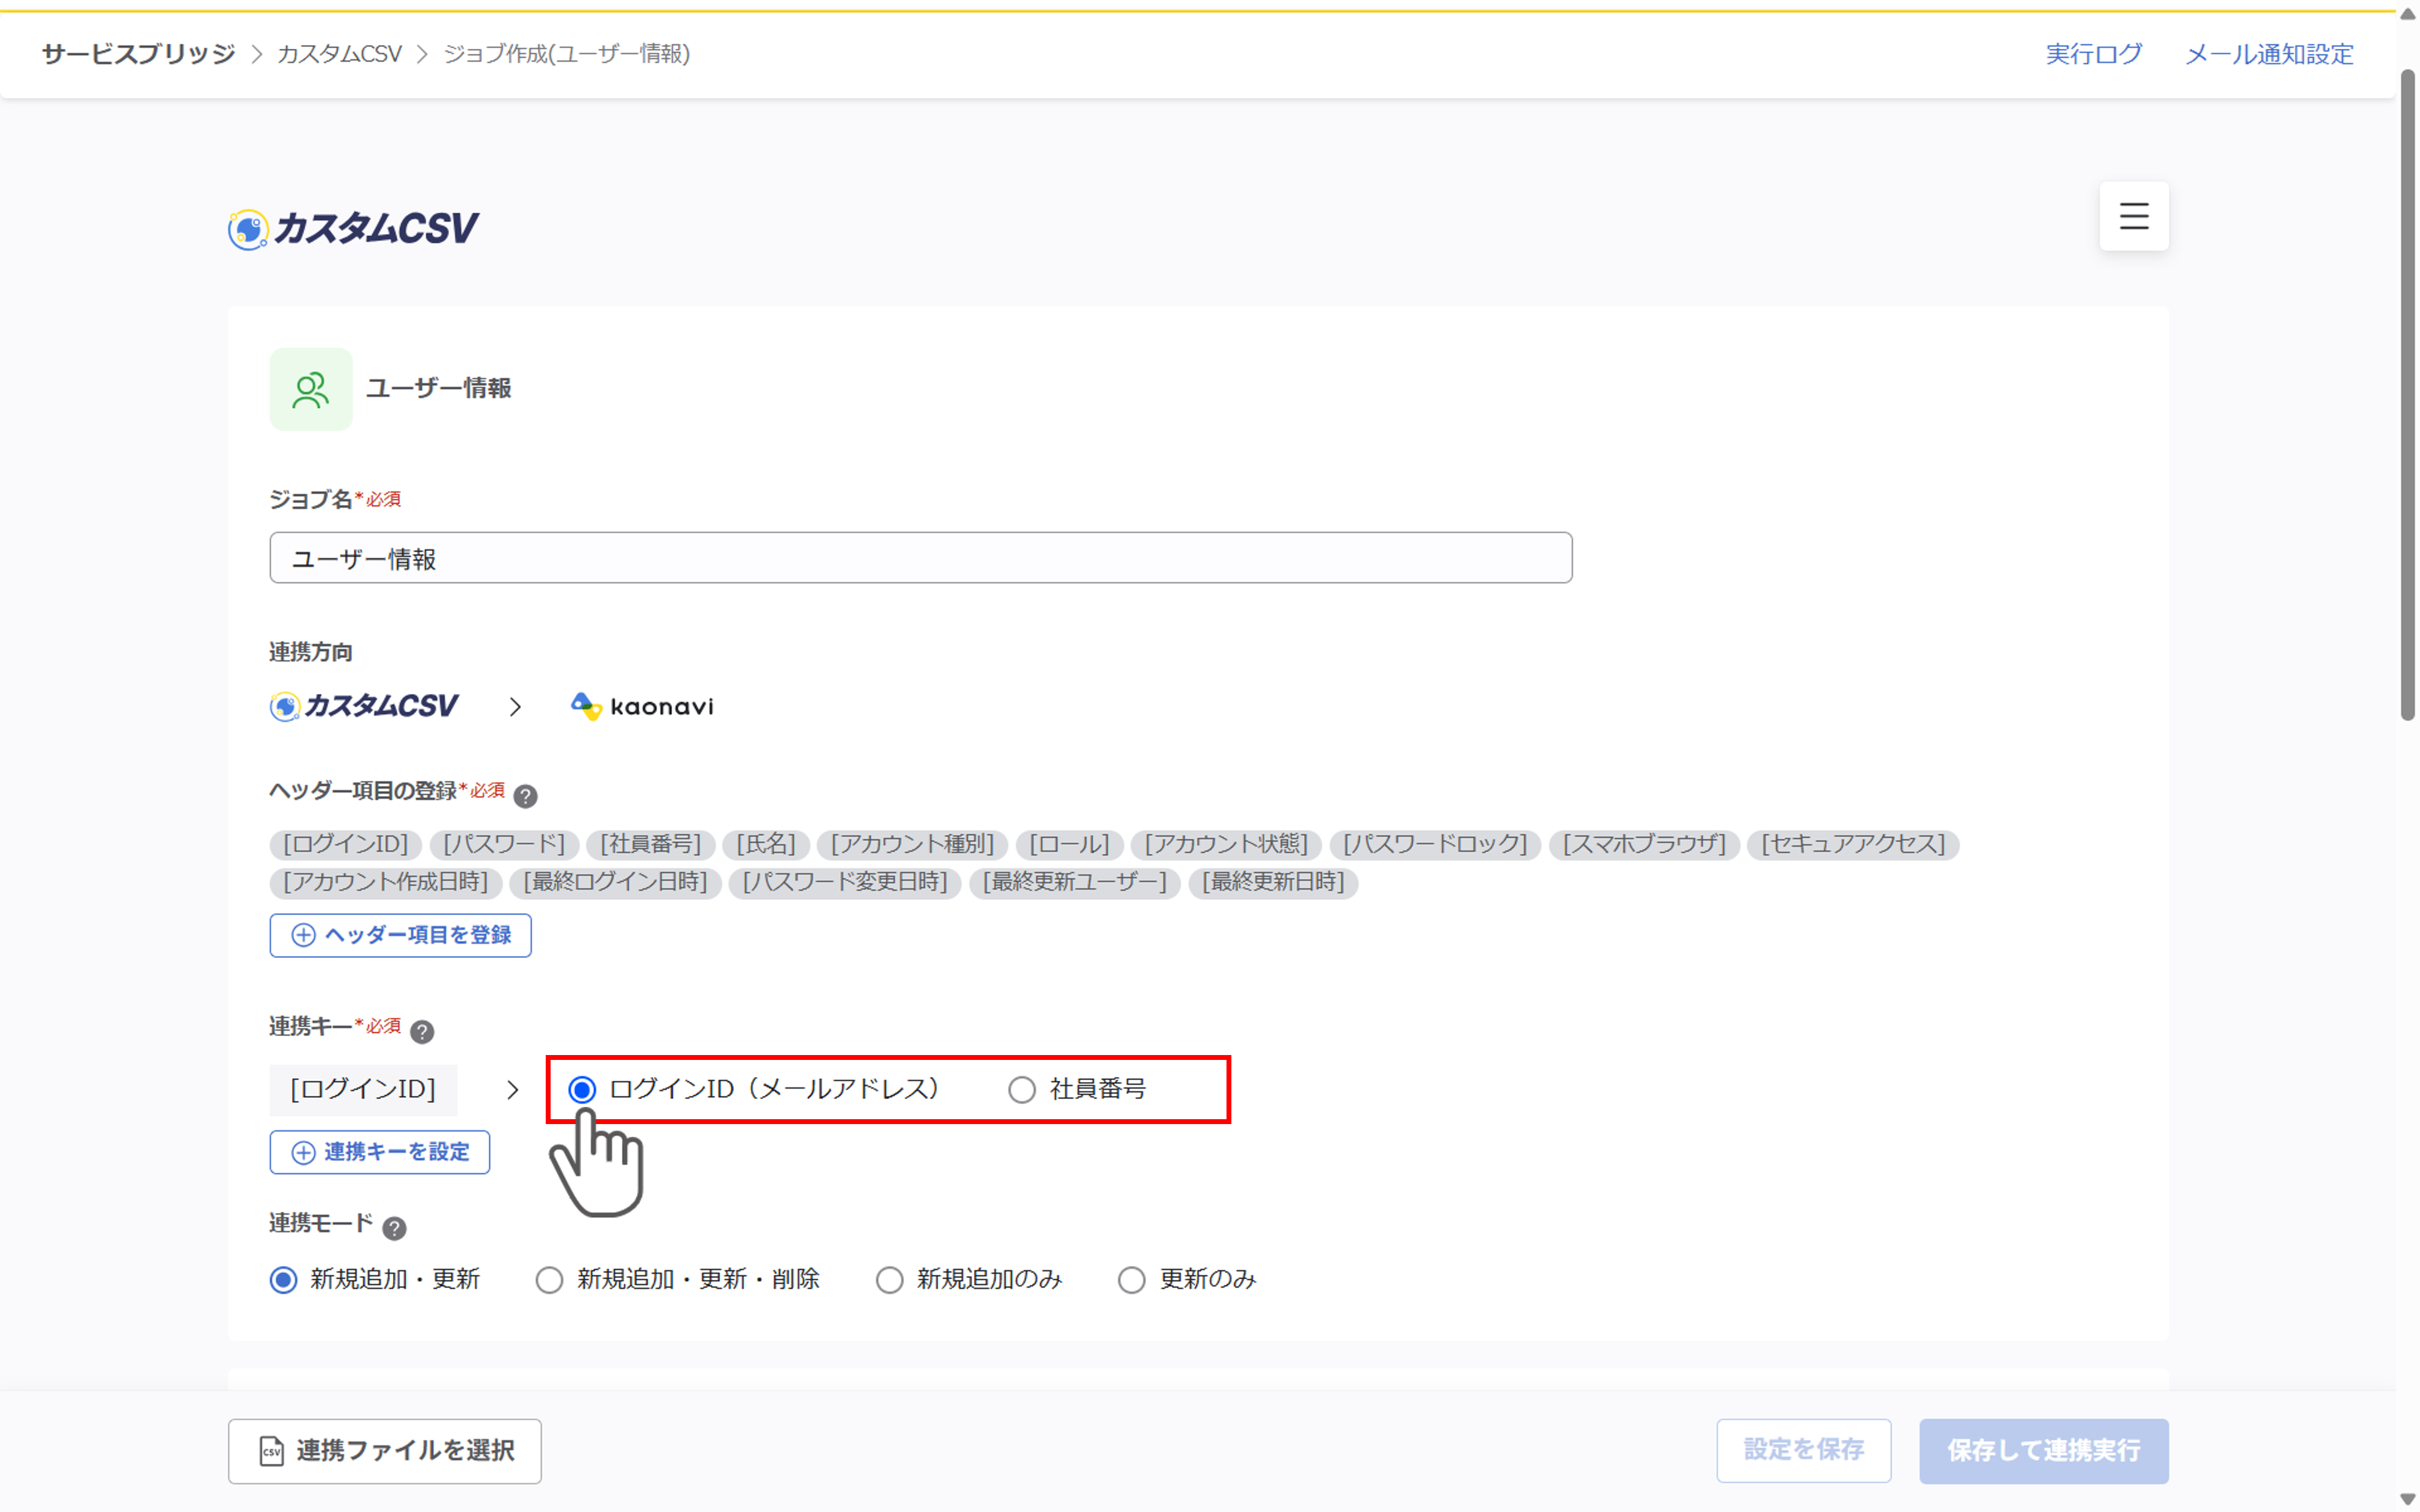
Task: Click the [パスワード] header tag
Action: click(504, 844)
